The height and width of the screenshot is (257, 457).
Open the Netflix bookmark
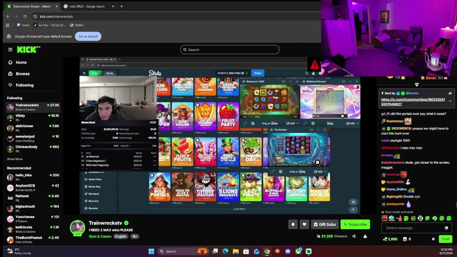pyautogui.click(x=77, y=25)
